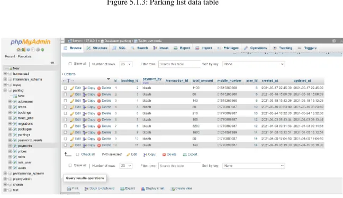Viewport: 343px width, 198px height.
Task: Click New table icon under parking database
Action: point(15,96)
